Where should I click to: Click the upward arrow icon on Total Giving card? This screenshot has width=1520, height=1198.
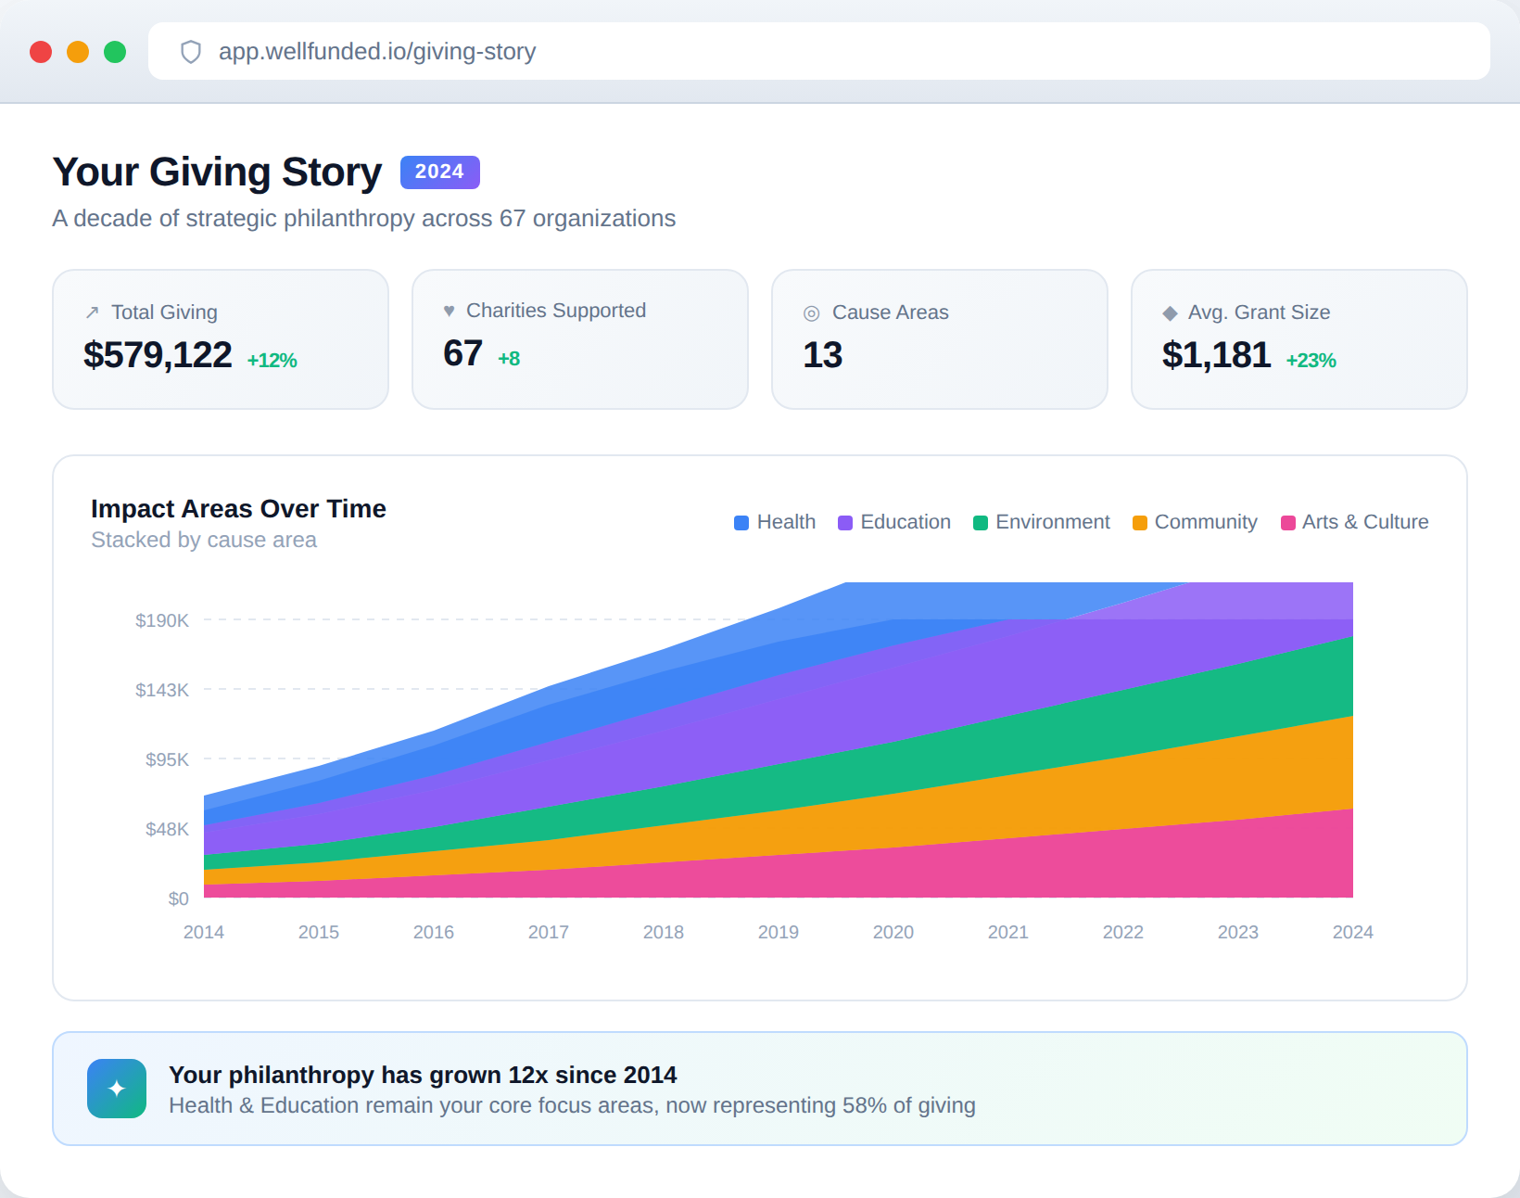pyautogui.click(x=91, y=312)
